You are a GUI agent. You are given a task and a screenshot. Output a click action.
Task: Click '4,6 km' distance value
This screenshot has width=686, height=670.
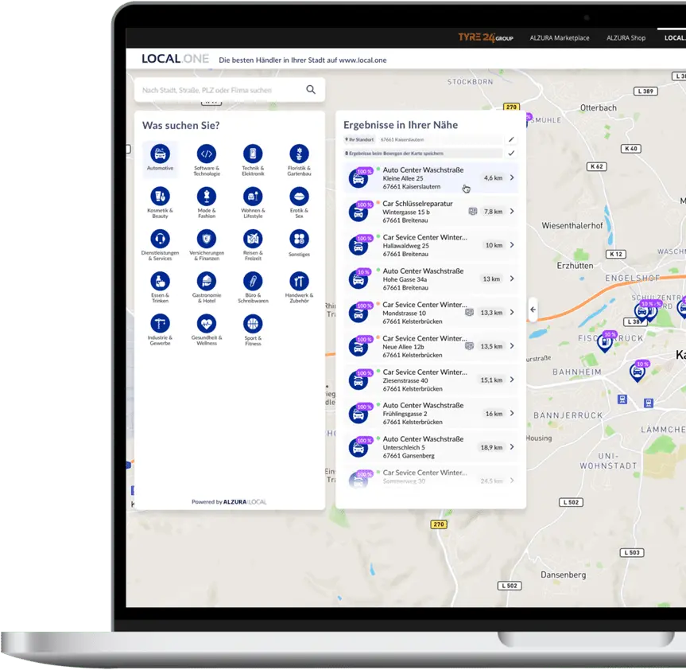493,177
